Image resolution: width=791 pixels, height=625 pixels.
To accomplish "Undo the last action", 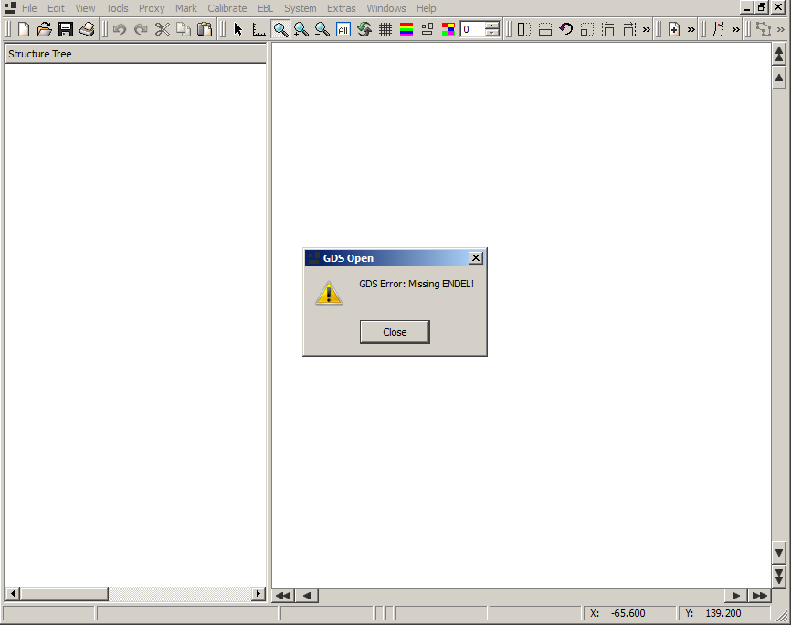I will [x=119, y=28].
